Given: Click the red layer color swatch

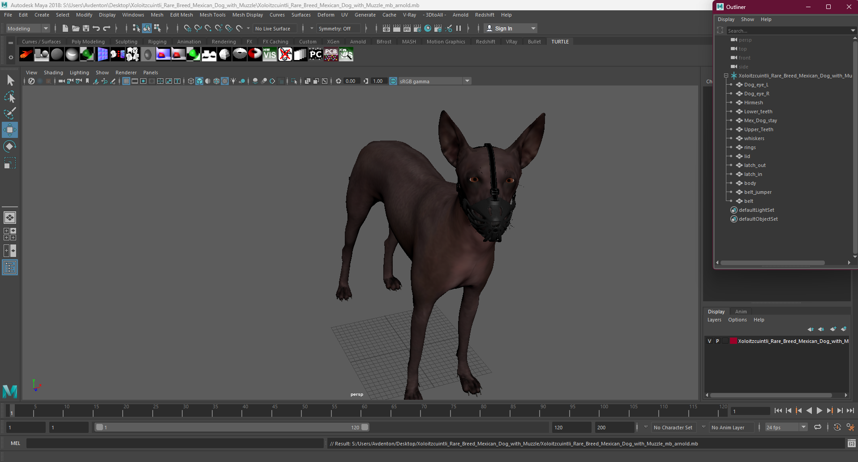Looking at the screenshot, I should [733, 341].
